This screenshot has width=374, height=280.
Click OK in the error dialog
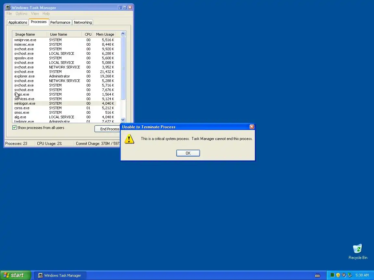[188, 153]
